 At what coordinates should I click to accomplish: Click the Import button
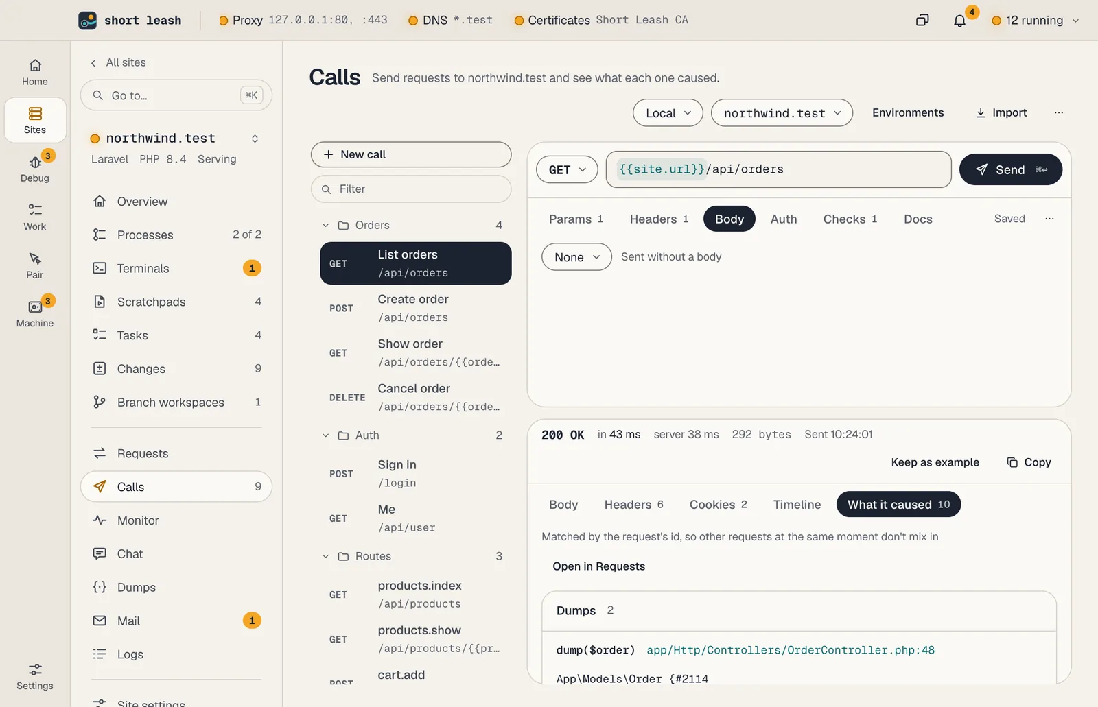[x=1001, y=112]
